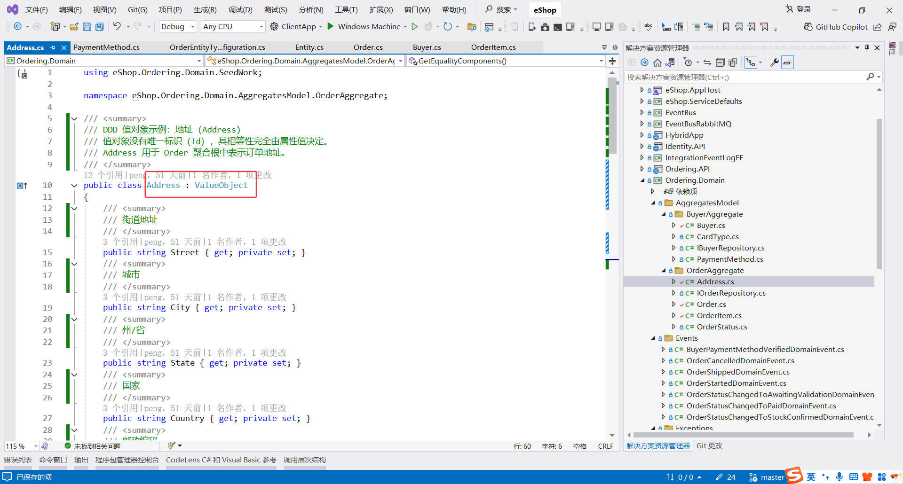
Task: Open the master branch selector
Action: 767,477
